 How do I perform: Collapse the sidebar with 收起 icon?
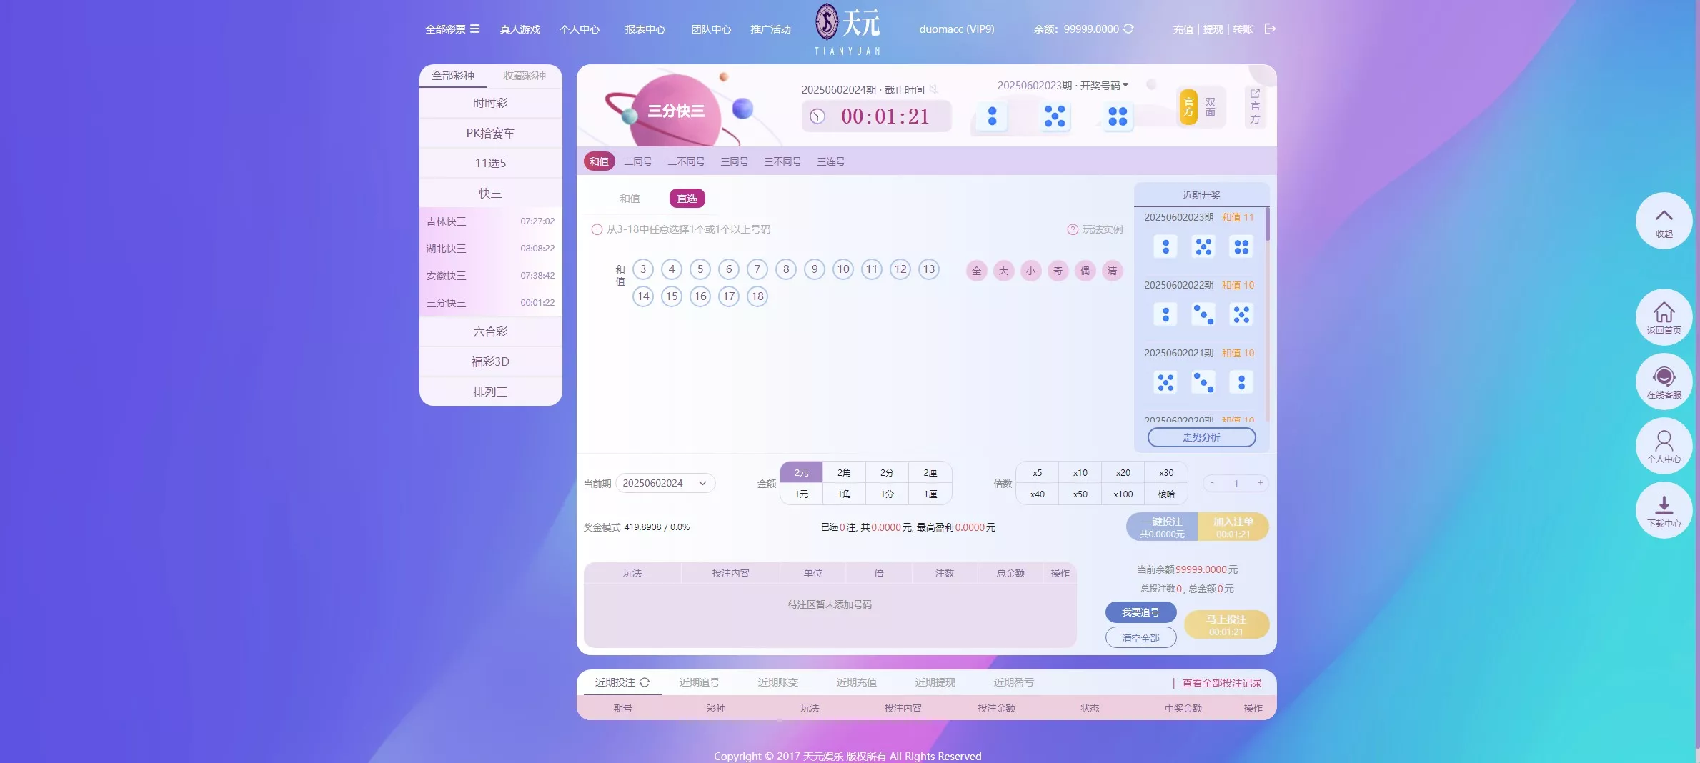tap(1664, 220)
